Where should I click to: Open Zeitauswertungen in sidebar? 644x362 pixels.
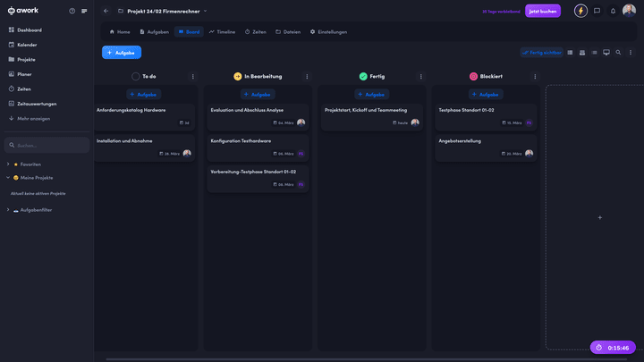pos(32,104)
